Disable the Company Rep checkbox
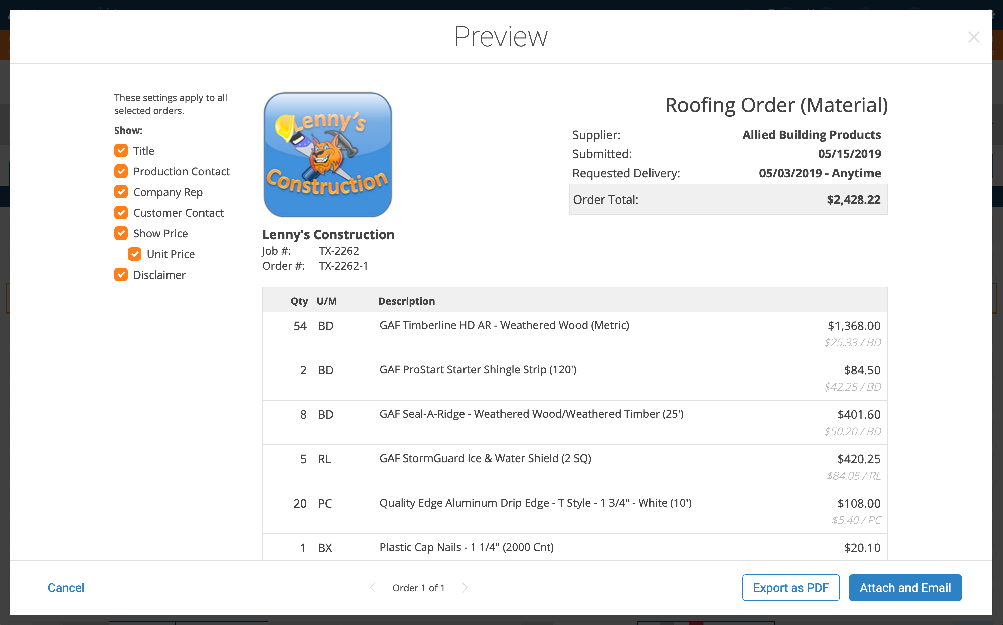1003x625 pixels. tap(121, 192)
